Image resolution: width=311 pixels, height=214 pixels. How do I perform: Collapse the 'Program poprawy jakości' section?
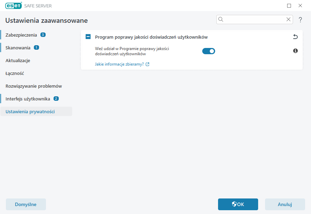88,36
